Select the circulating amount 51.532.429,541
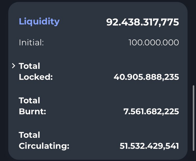The height and width of the screenshot is (161, 196). click(149, 146)
